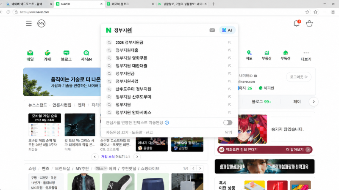Screen dimensions: 339x190
Task: Fill search with 정부지원사업 arrow icon
Action: click(230, 81)
